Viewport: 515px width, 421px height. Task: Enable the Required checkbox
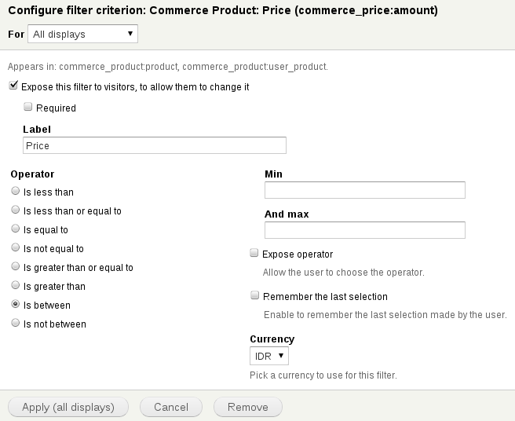tap(28, 108)
